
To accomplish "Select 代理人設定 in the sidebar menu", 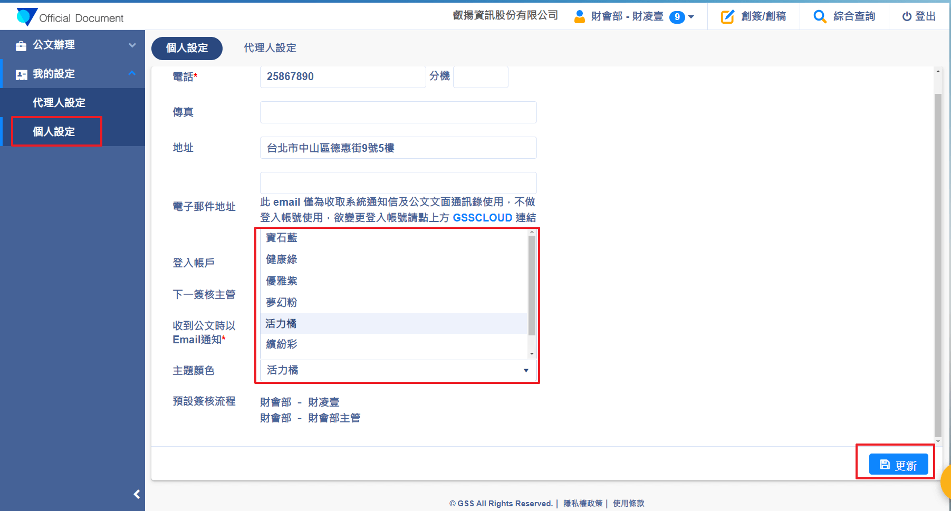I will point(59,103).
